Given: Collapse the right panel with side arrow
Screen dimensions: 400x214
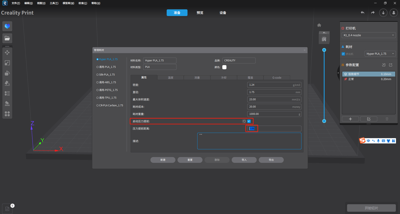Looking at the screenshot, I should click(338, 73).
